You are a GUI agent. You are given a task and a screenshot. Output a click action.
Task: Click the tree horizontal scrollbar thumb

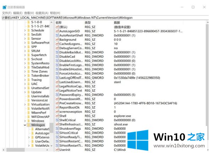(16, 150)
